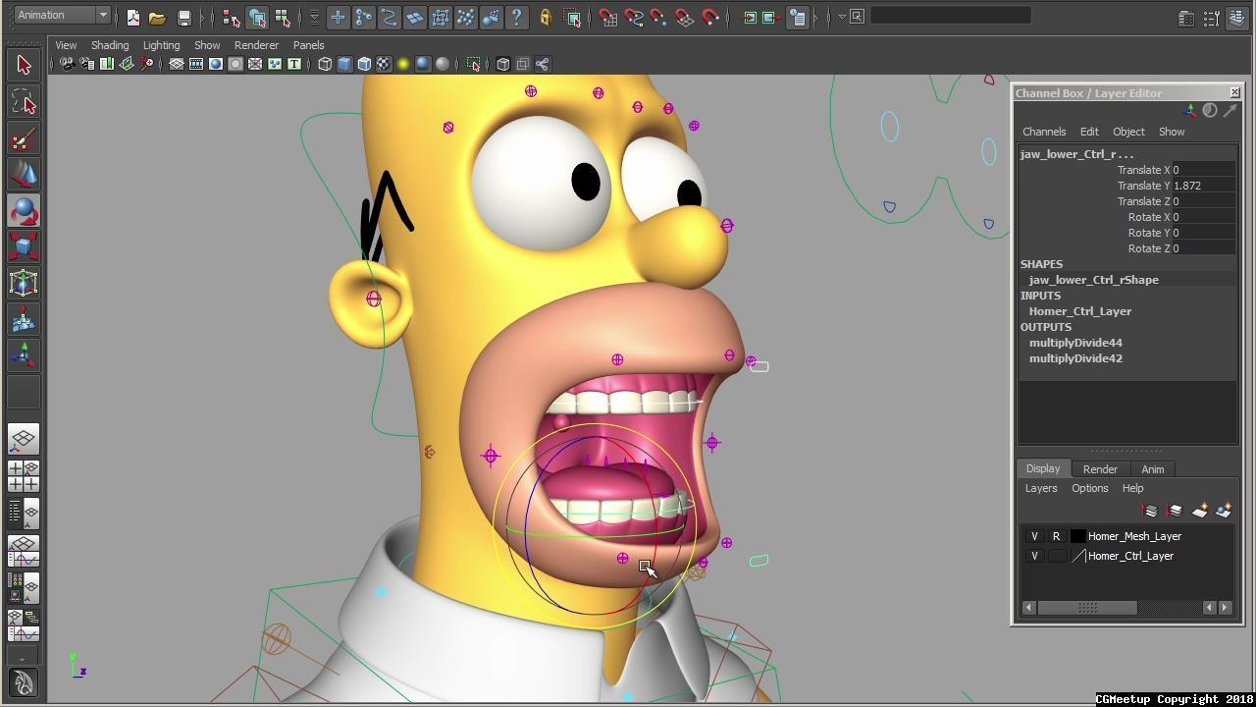Enable snap to view planes magnet

[685, 18]
